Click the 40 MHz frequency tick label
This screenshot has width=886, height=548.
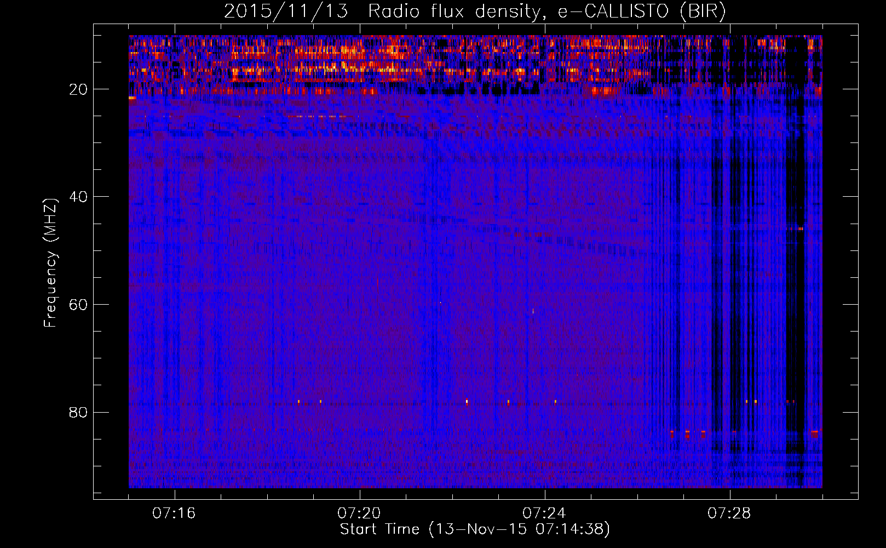[79, 197]
